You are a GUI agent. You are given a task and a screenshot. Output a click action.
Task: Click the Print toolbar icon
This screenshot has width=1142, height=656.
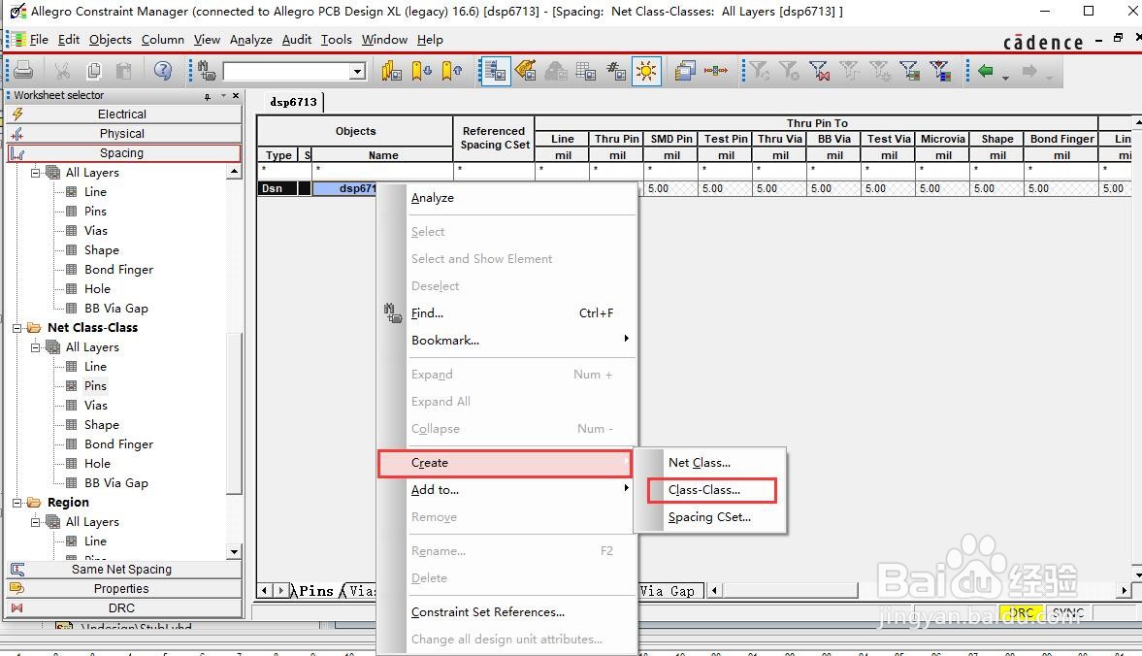pos(23,71)
